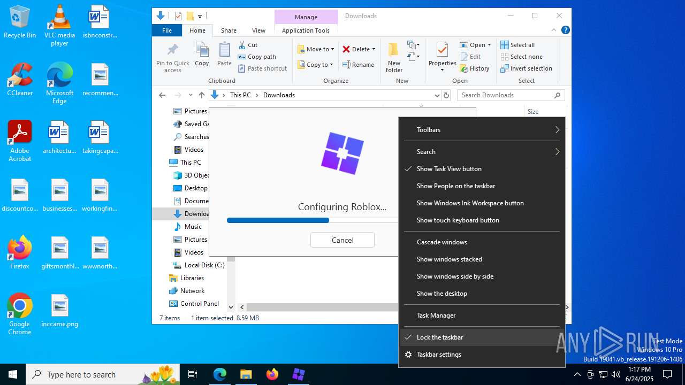Open Task Manager from the context menu

point(482,315)
